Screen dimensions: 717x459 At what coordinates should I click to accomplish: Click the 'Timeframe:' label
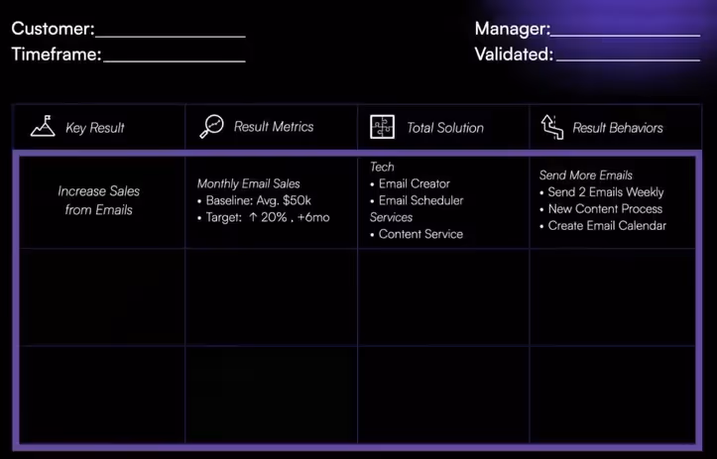[x=57, y=55]
